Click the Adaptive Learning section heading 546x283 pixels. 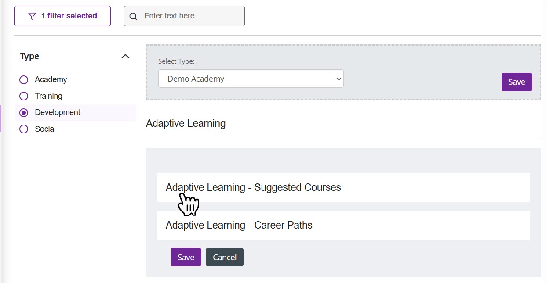tap(186, 123)
